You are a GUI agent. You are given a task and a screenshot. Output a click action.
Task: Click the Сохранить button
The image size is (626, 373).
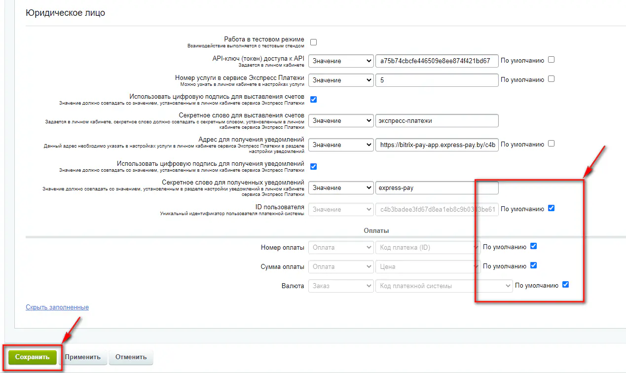coord(32,357)
